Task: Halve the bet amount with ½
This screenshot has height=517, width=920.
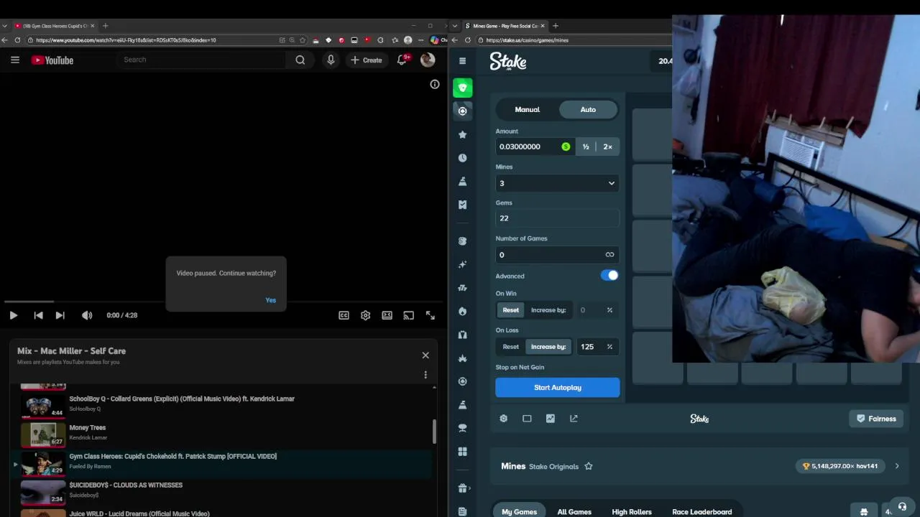Action: [x=586, y=146]
